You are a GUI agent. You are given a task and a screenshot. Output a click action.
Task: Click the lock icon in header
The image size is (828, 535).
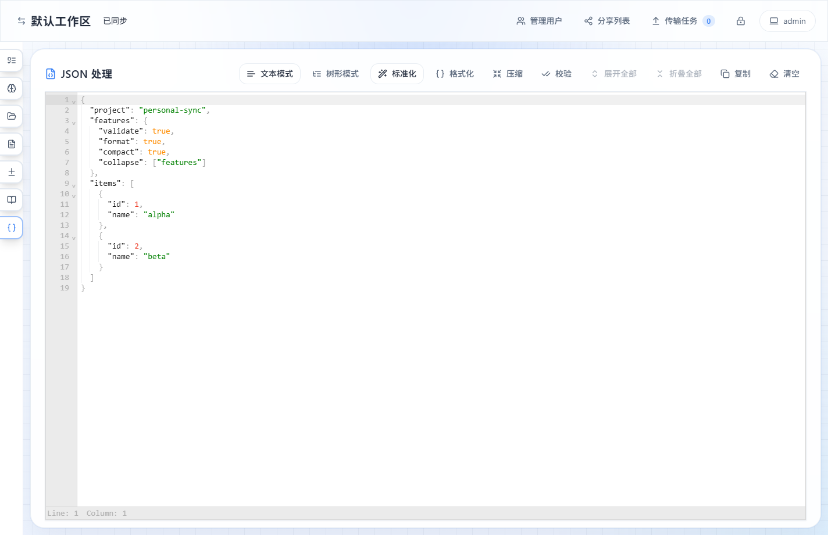[x=741, y=21]
